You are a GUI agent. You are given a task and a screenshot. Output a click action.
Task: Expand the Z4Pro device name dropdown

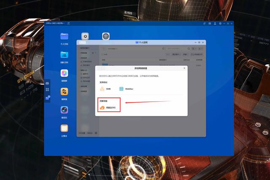tap(55, 23)
